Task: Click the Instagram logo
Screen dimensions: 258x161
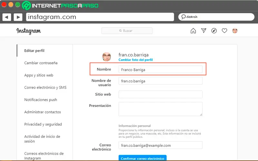Action: coord(29,31)
